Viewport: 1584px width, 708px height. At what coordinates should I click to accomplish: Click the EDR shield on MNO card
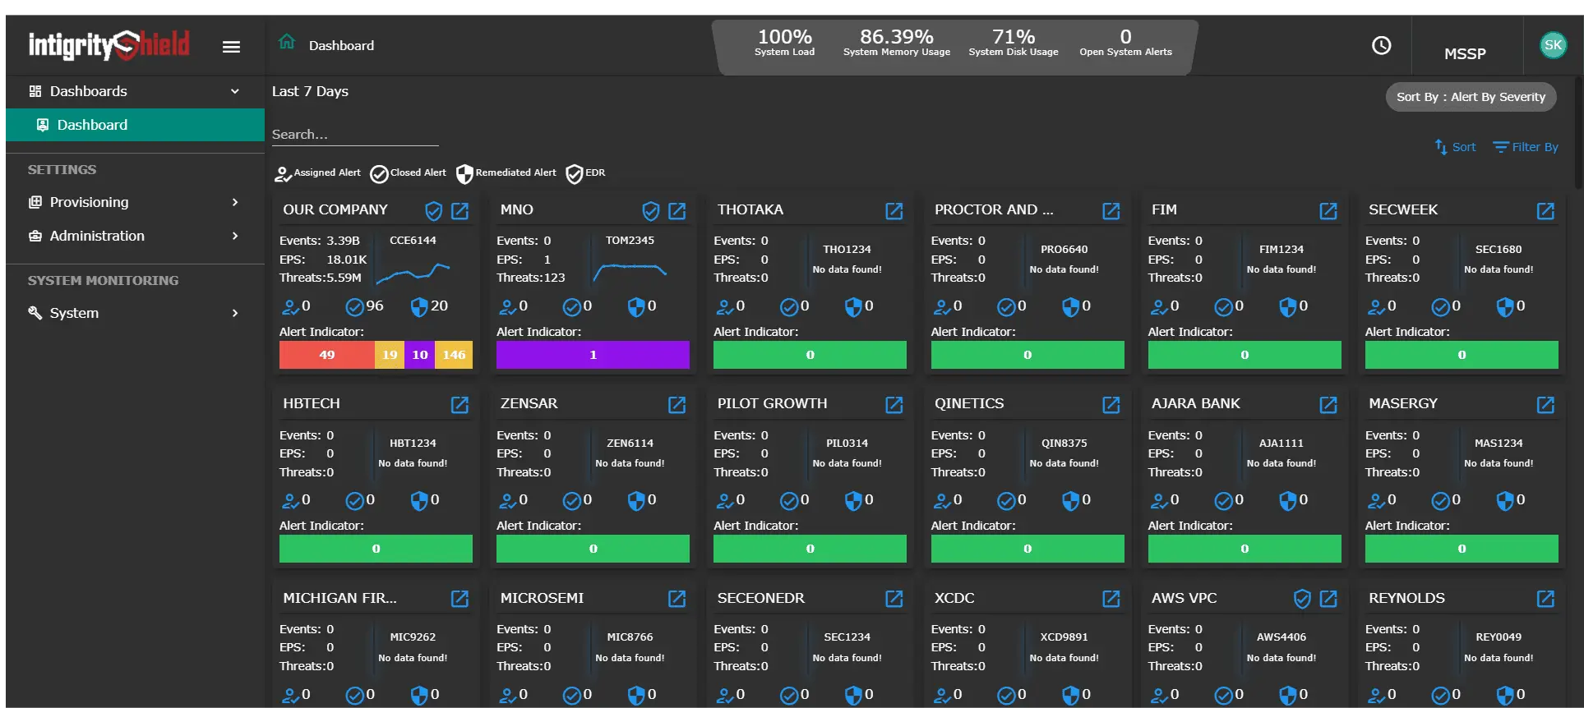[650, 211]
